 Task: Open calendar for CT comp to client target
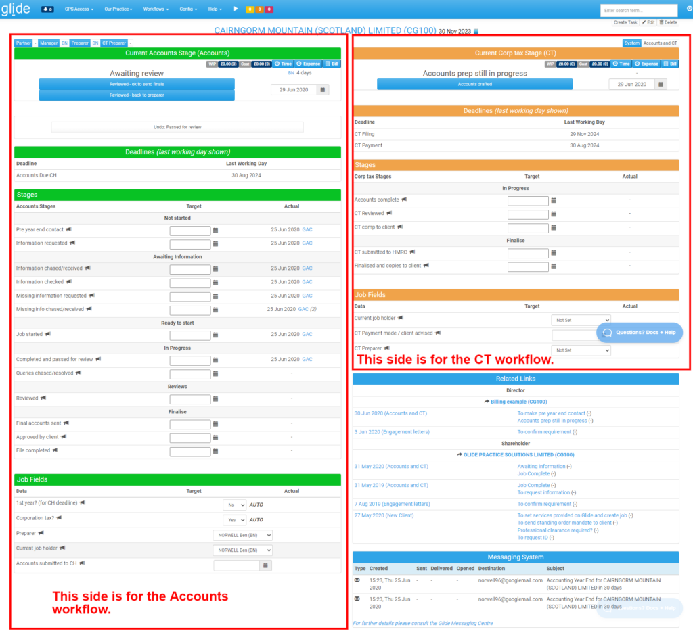pos(554,228)
